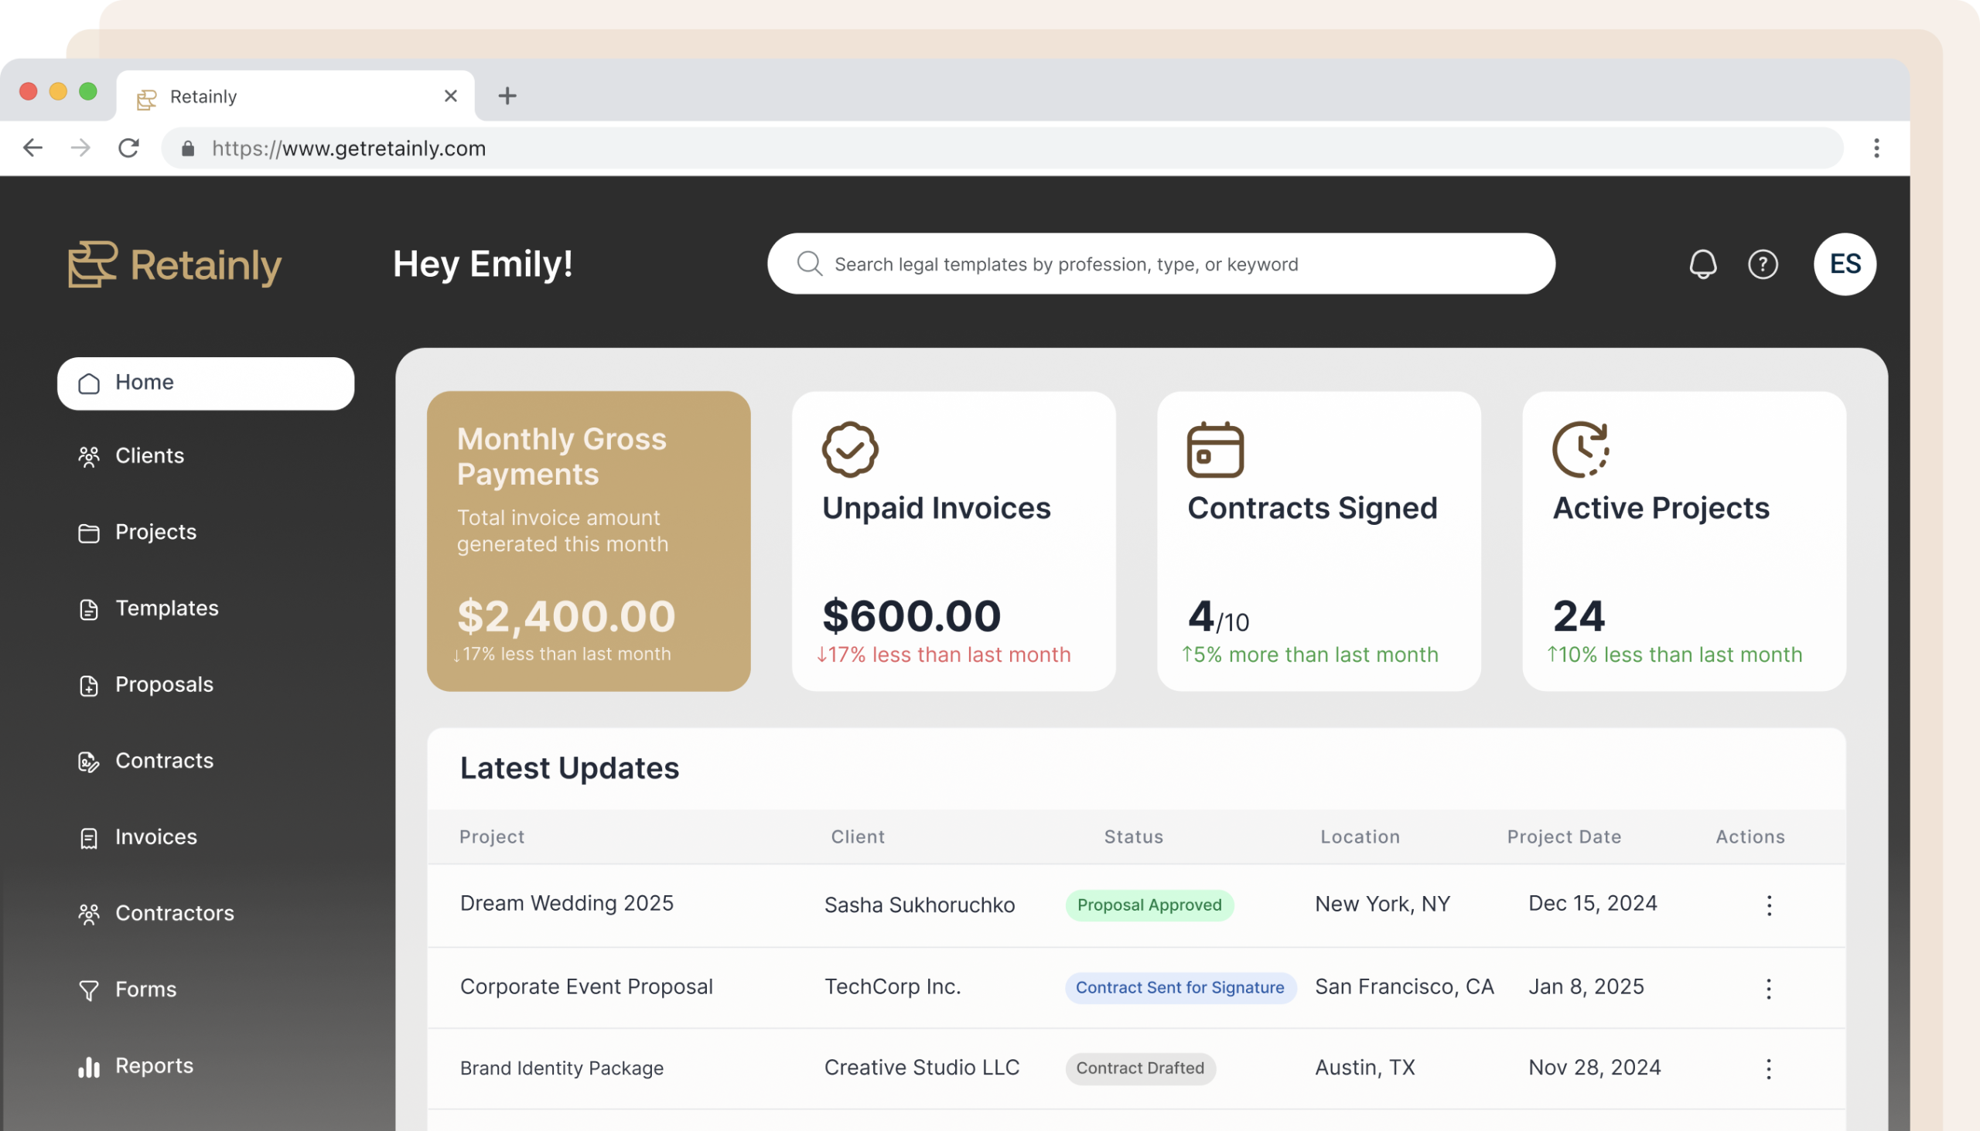Click the Unpaid Invoices checkmark badge icon

point(849,449)
